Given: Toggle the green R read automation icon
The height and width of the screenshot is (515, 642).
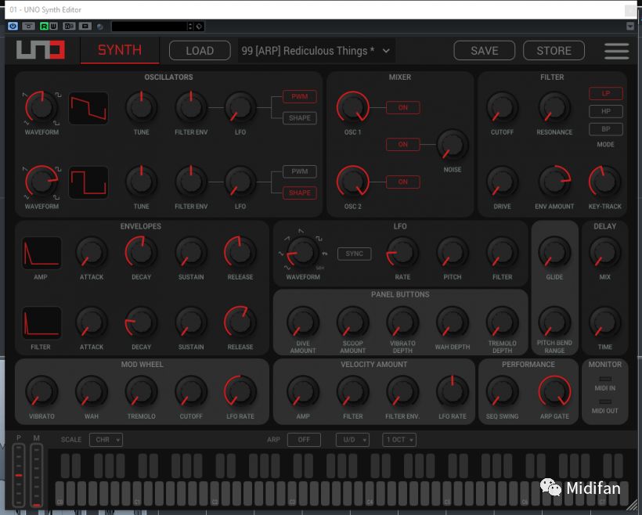Looking at the screenshot, I should coord(44,26).
